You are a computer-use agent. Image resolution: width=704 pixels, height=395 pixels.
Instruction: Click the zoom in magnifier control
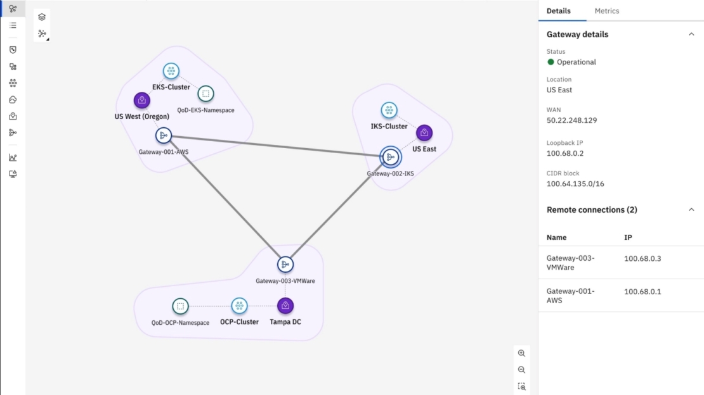[521, 353]
